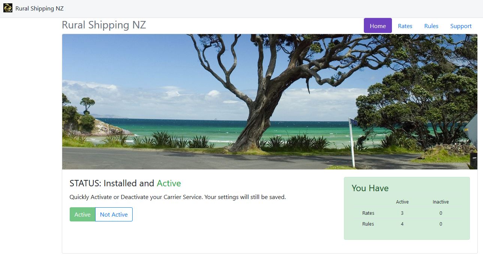Click the You Have panel title
This screenshot has height=257, width=483.
pos(370,188)
